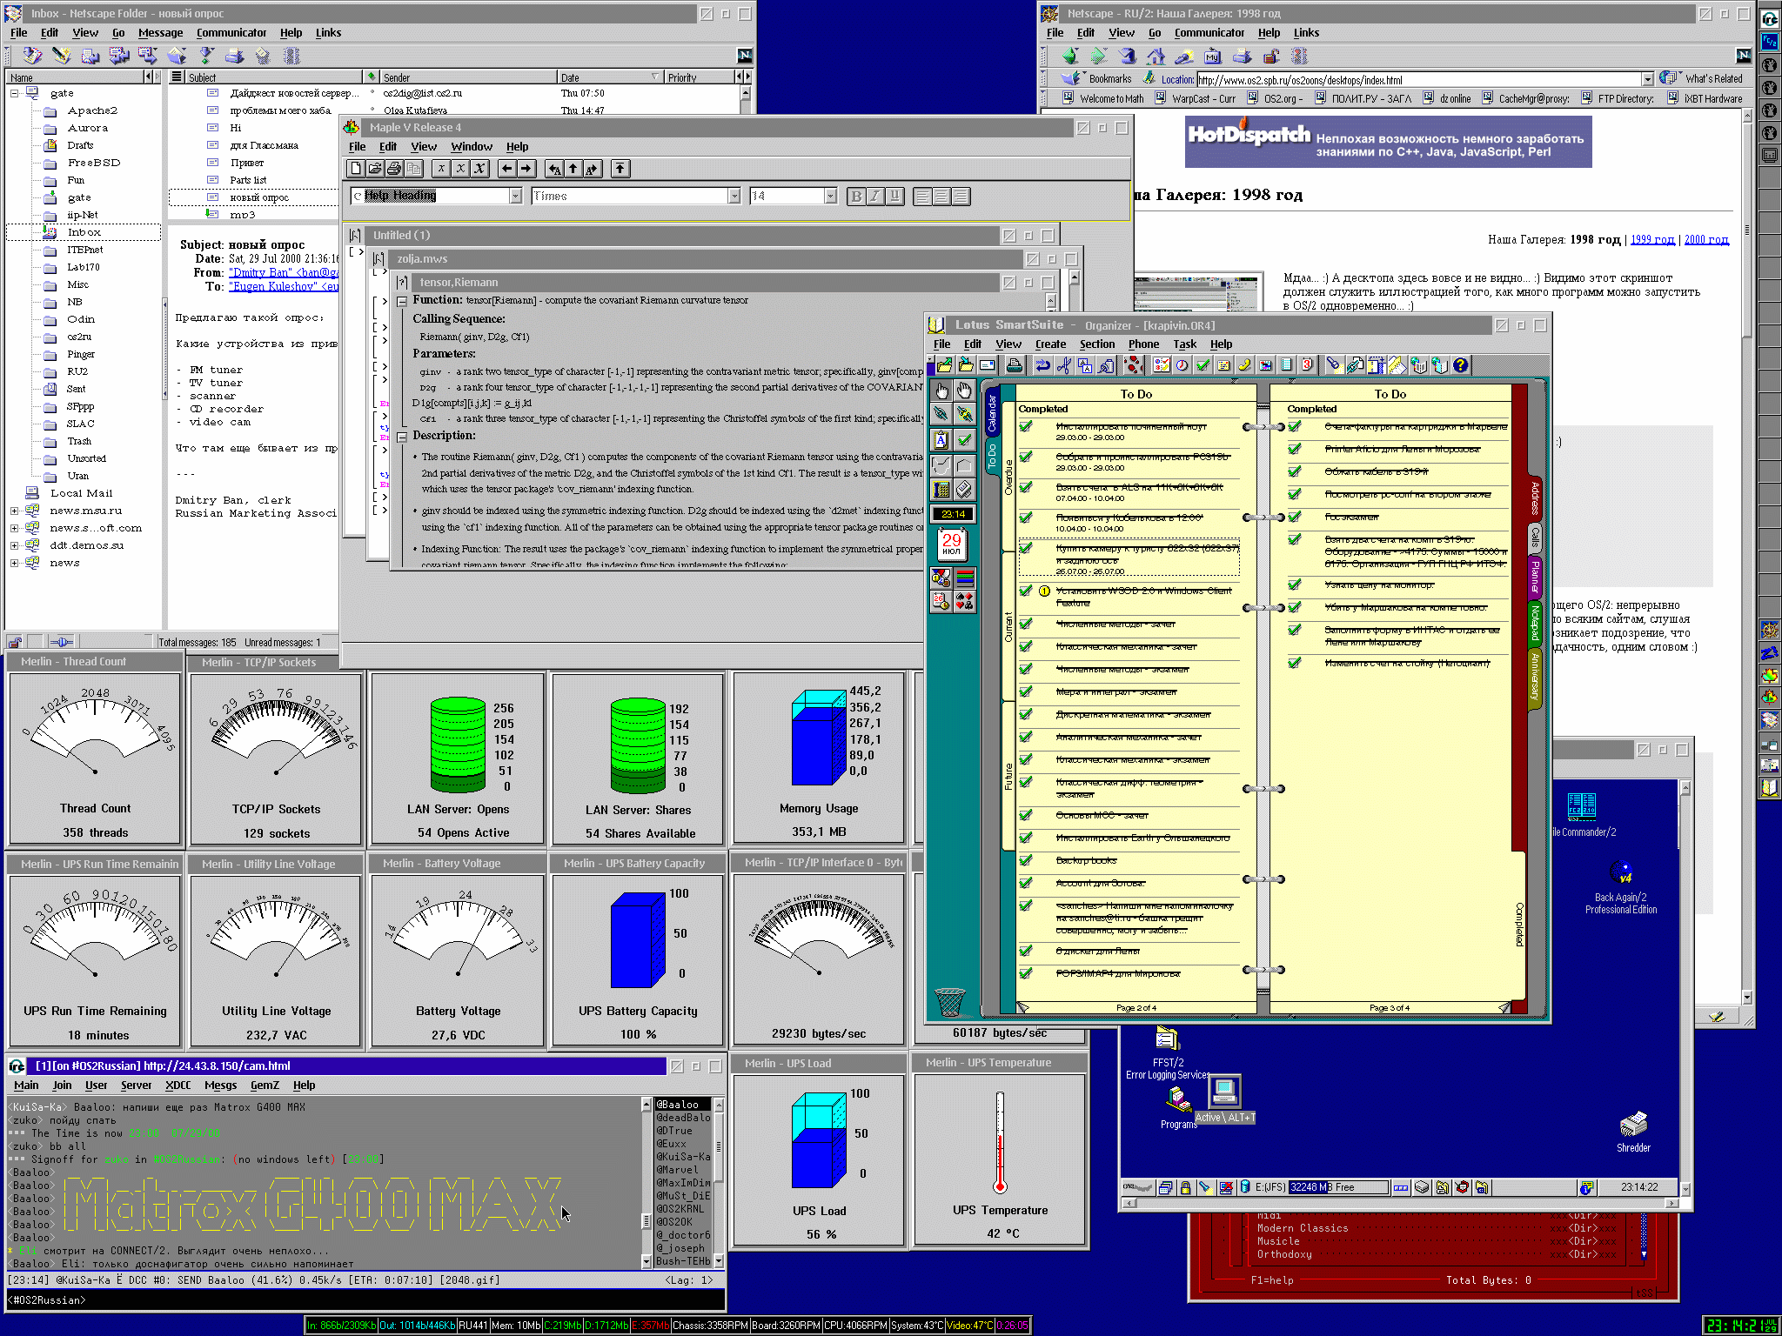The height and width of the screenshot is (1336, 1782).
Task: Open Window menu in Maple V
Action: [x=472, y=147]
